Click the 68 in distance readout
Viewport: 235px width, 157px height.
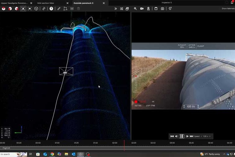pyautogui.click(x=191, y=106)
